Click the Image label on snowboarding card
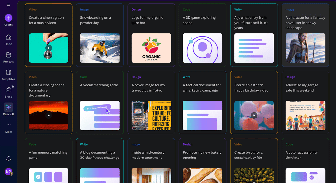This screenshot has width=336, height=183. click(84, 9)
